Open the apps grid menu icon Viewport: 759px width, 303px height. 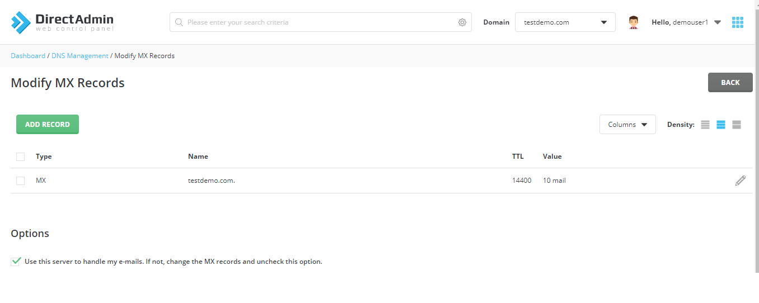pos(738,22)
